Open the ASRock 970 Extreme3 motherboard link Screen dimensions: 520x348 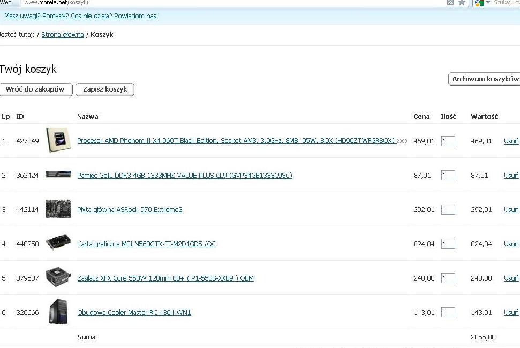tap(130, 209)
